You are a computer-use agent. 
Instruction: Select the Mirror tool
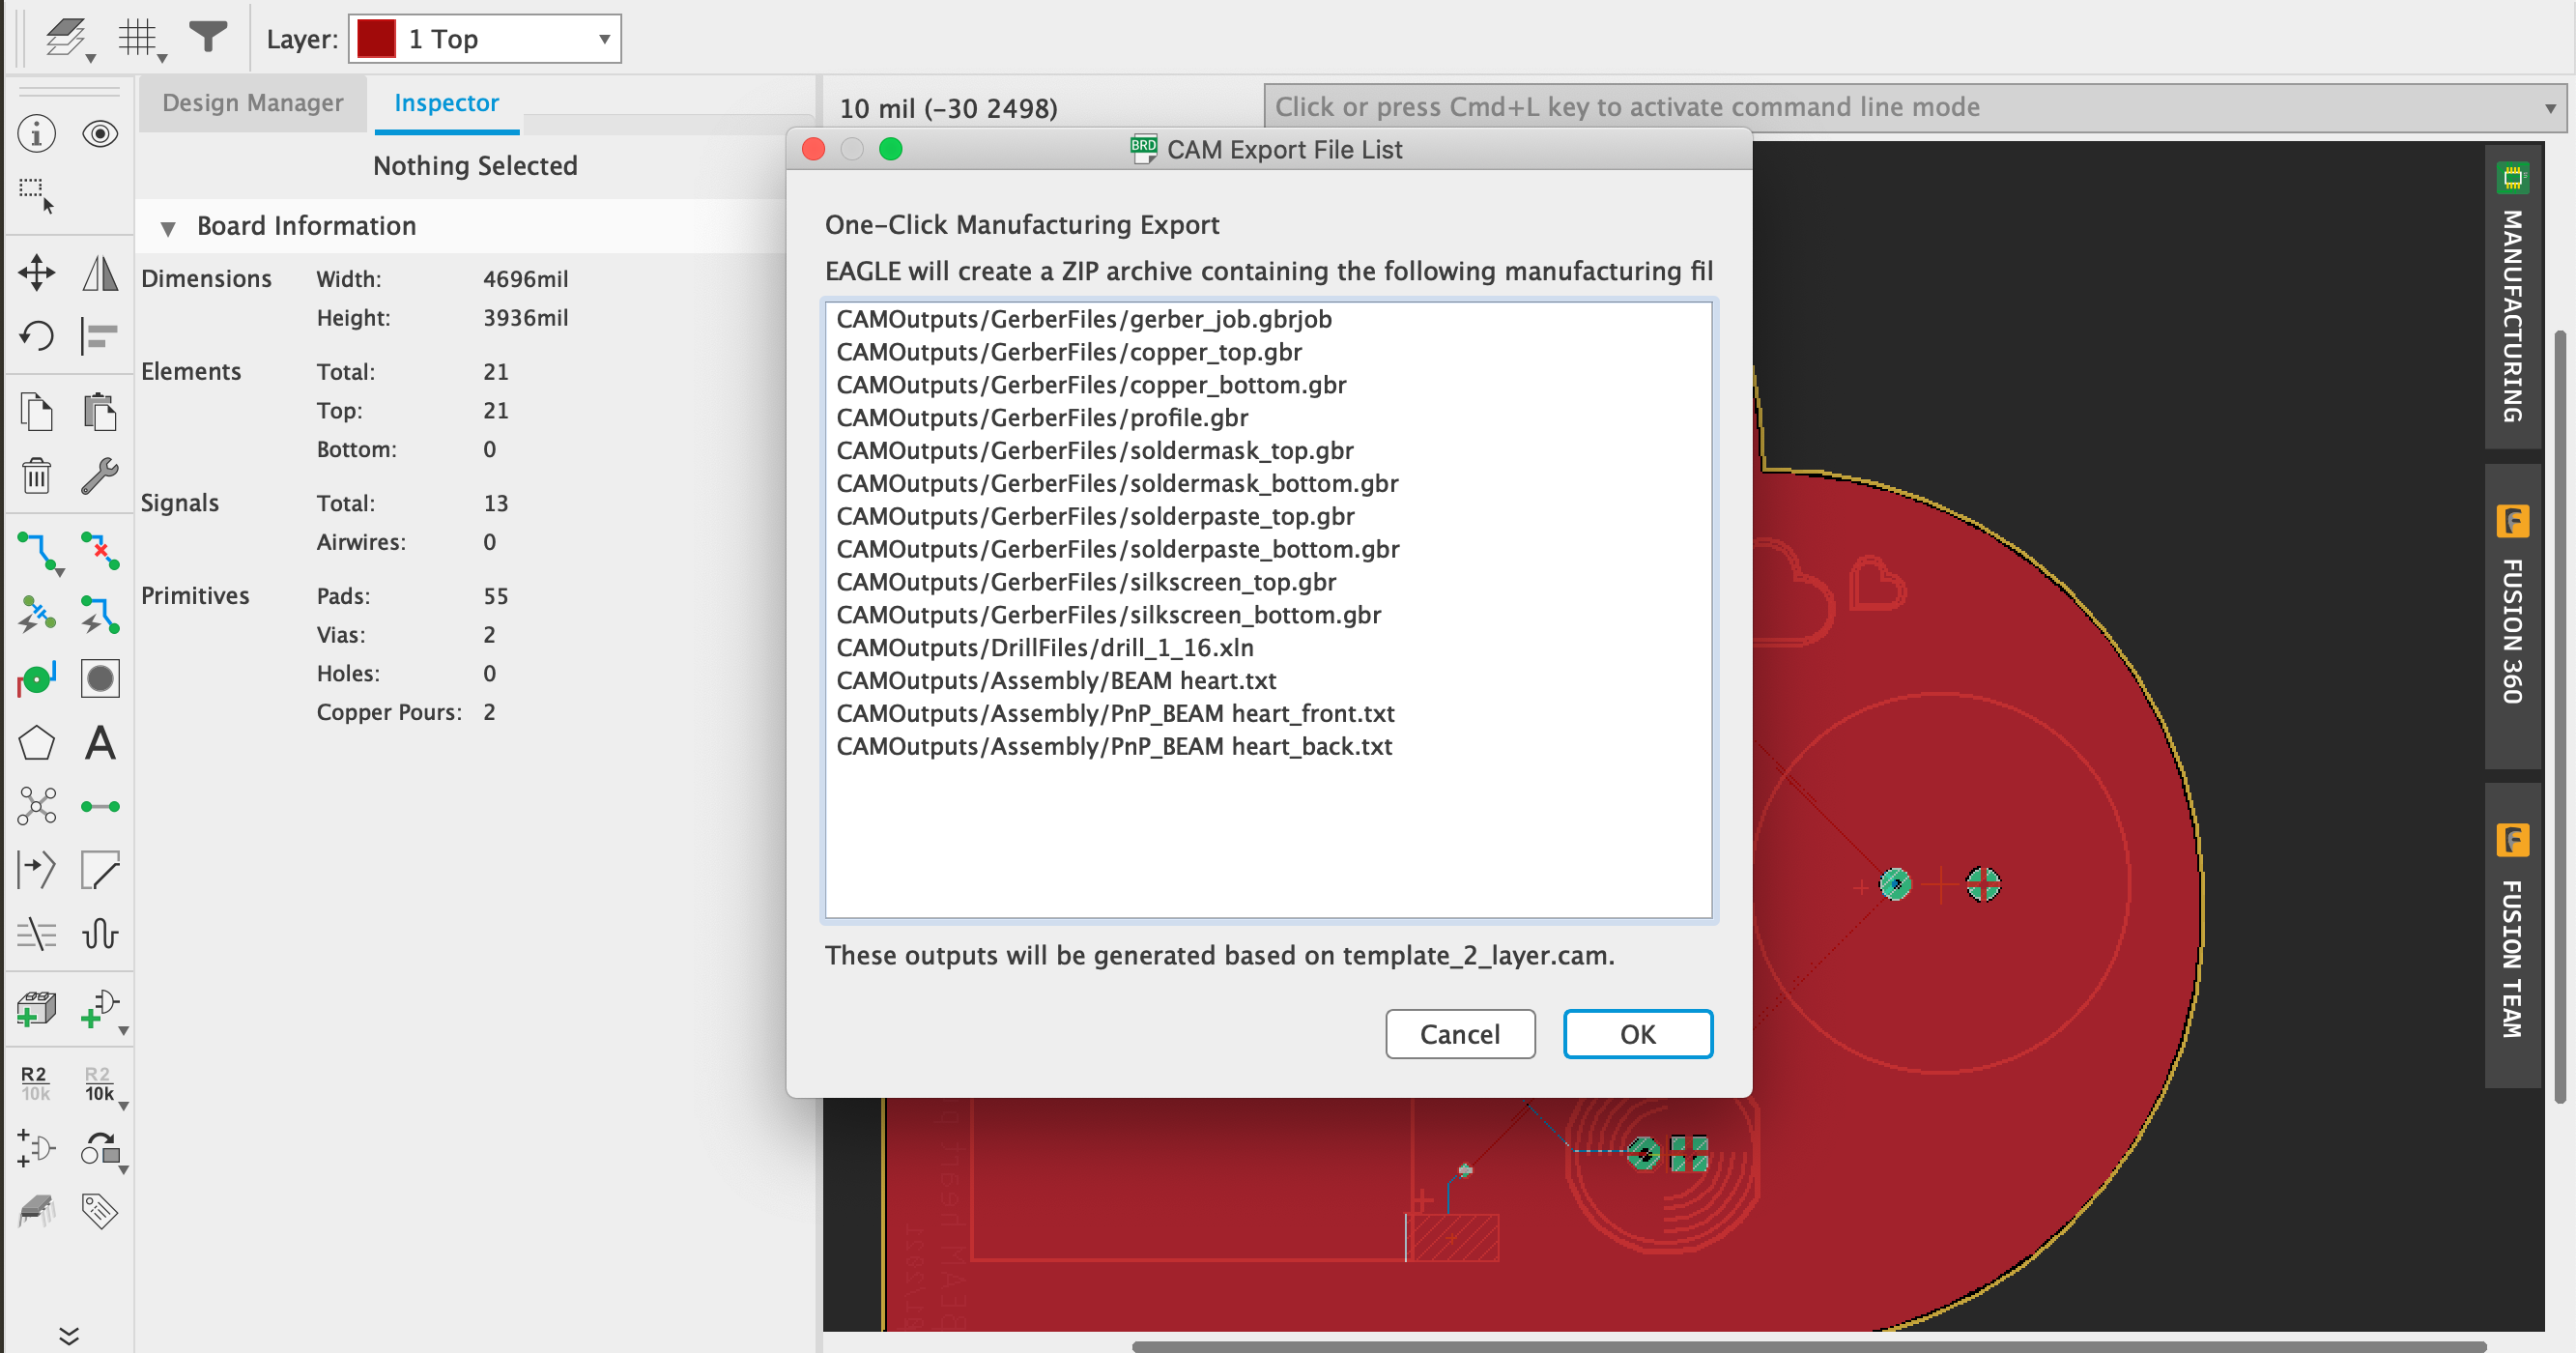coord(100,272)
